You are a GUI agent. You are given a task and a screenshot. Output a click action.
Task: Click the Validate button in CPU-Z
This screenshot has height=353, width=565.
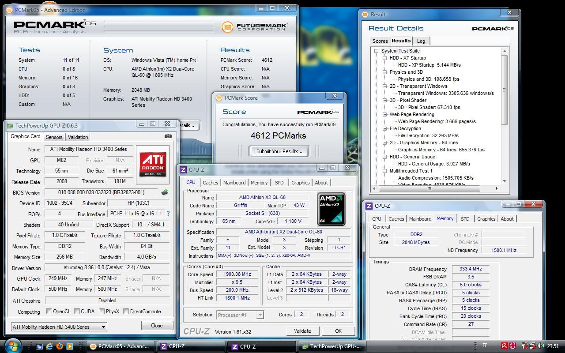coord(302,331)
